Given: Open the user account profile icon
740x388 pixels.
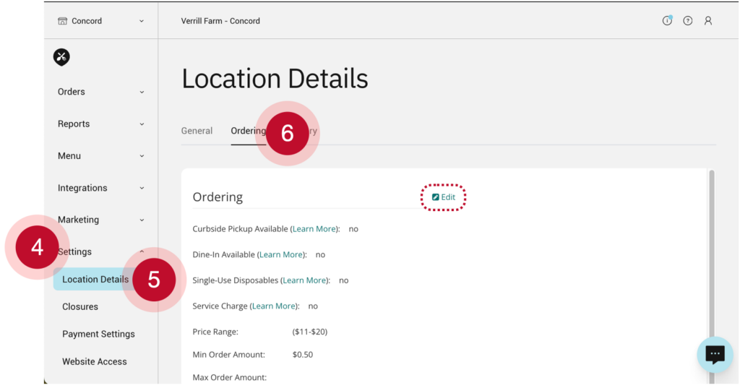Looking at the screenshot, I should [x=707, y=21].
